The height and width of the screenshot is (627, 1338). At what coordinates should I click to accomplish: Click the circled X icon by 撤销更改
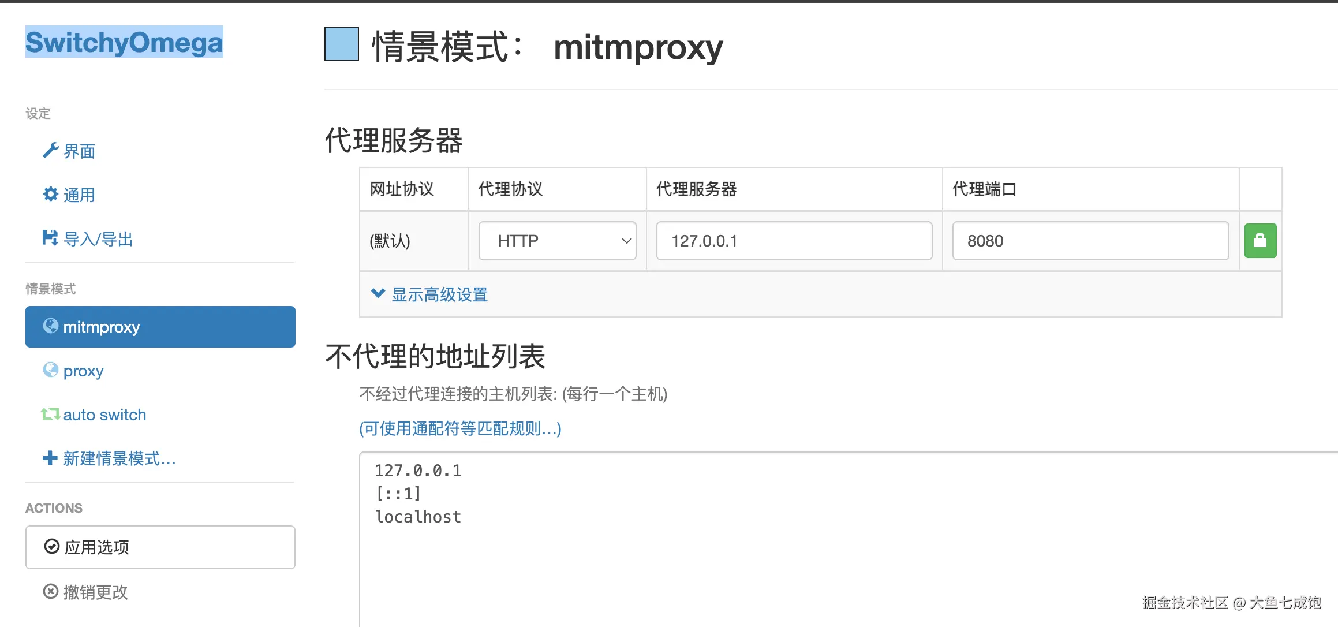(x=51, y=592)
